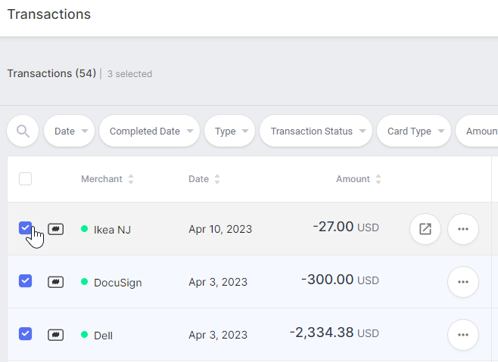
Task: Sort by Merchant column arrows
Action: (x=131, y=179)
